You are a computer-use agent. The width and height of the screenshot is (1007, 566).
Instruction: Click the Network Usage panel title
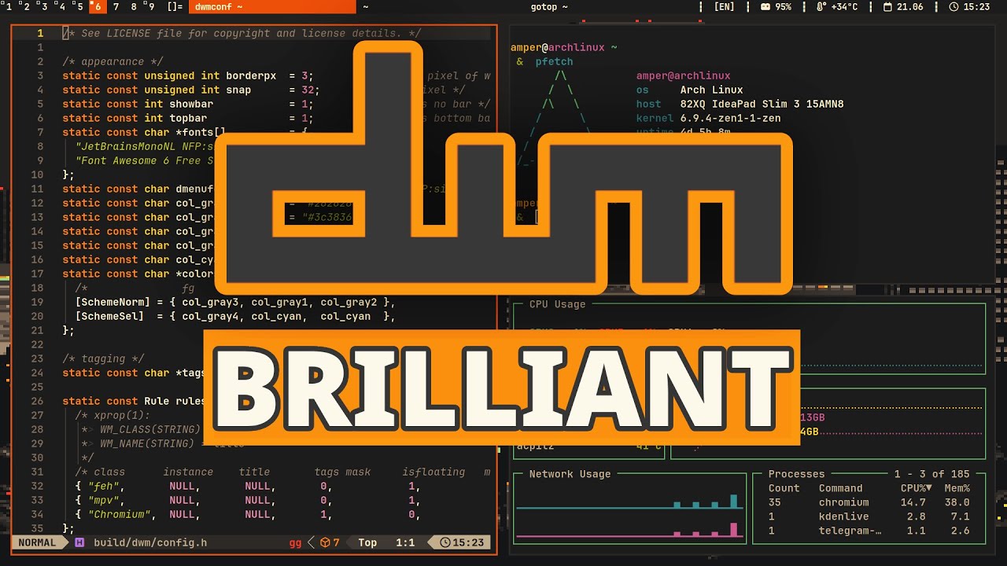[x=570, y=474]
